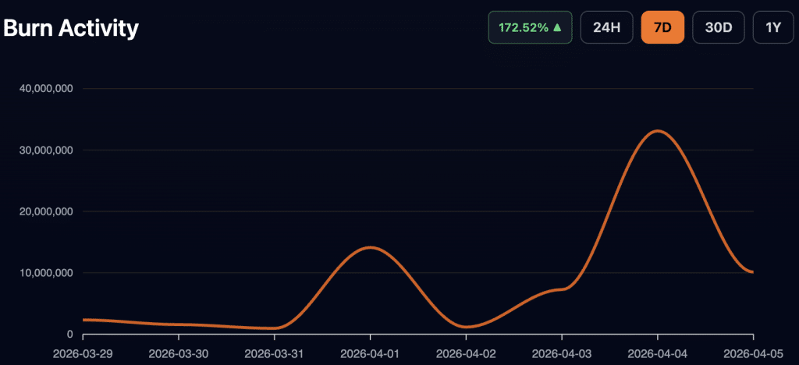Screen dimensions: 799x365
Task: Click the Burn Activity heading
Action: coord(71,28)
